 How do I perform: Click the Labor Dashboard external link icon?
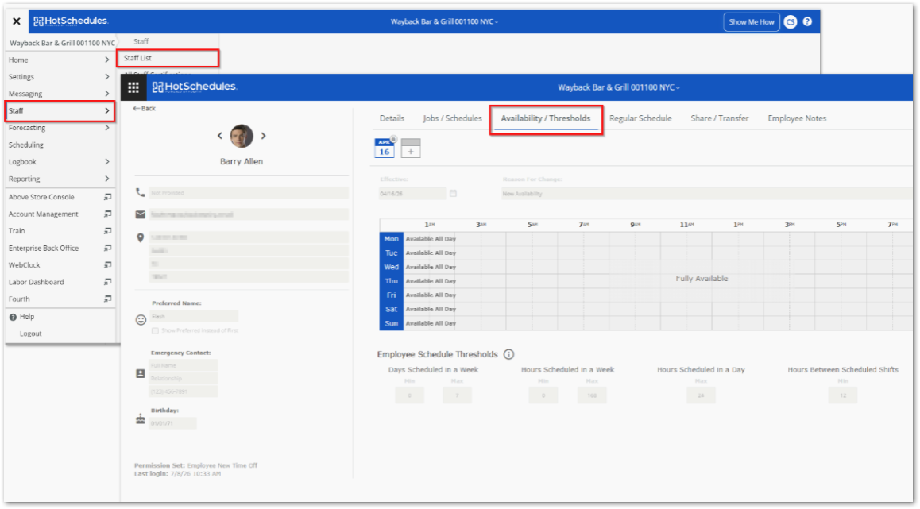(107, 282)
